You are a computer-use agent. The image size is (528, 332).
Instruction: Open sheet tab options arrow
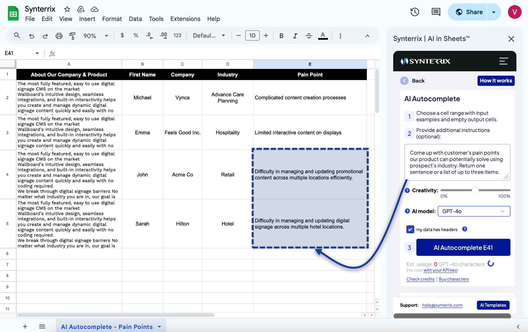tap(159, 327)
